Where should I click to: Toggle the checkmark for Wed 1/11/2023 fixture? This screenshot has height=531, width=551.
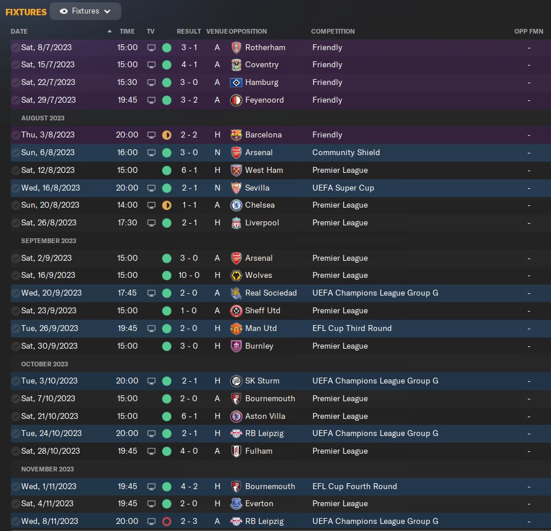15,486
